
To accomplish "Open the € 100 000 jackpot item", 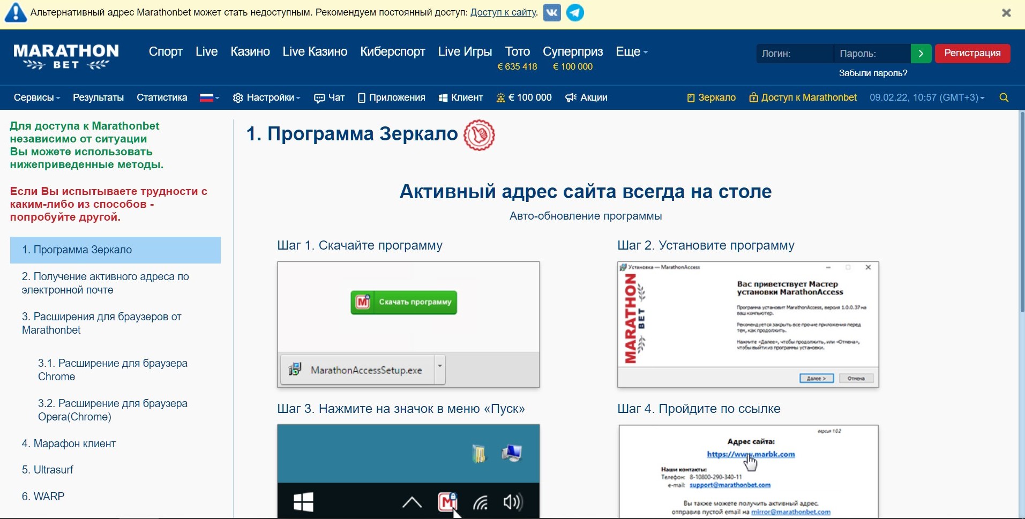I will tap(524, 97).
